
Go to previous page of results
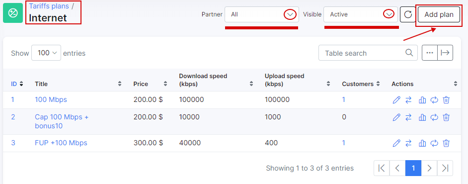point(397,168)
